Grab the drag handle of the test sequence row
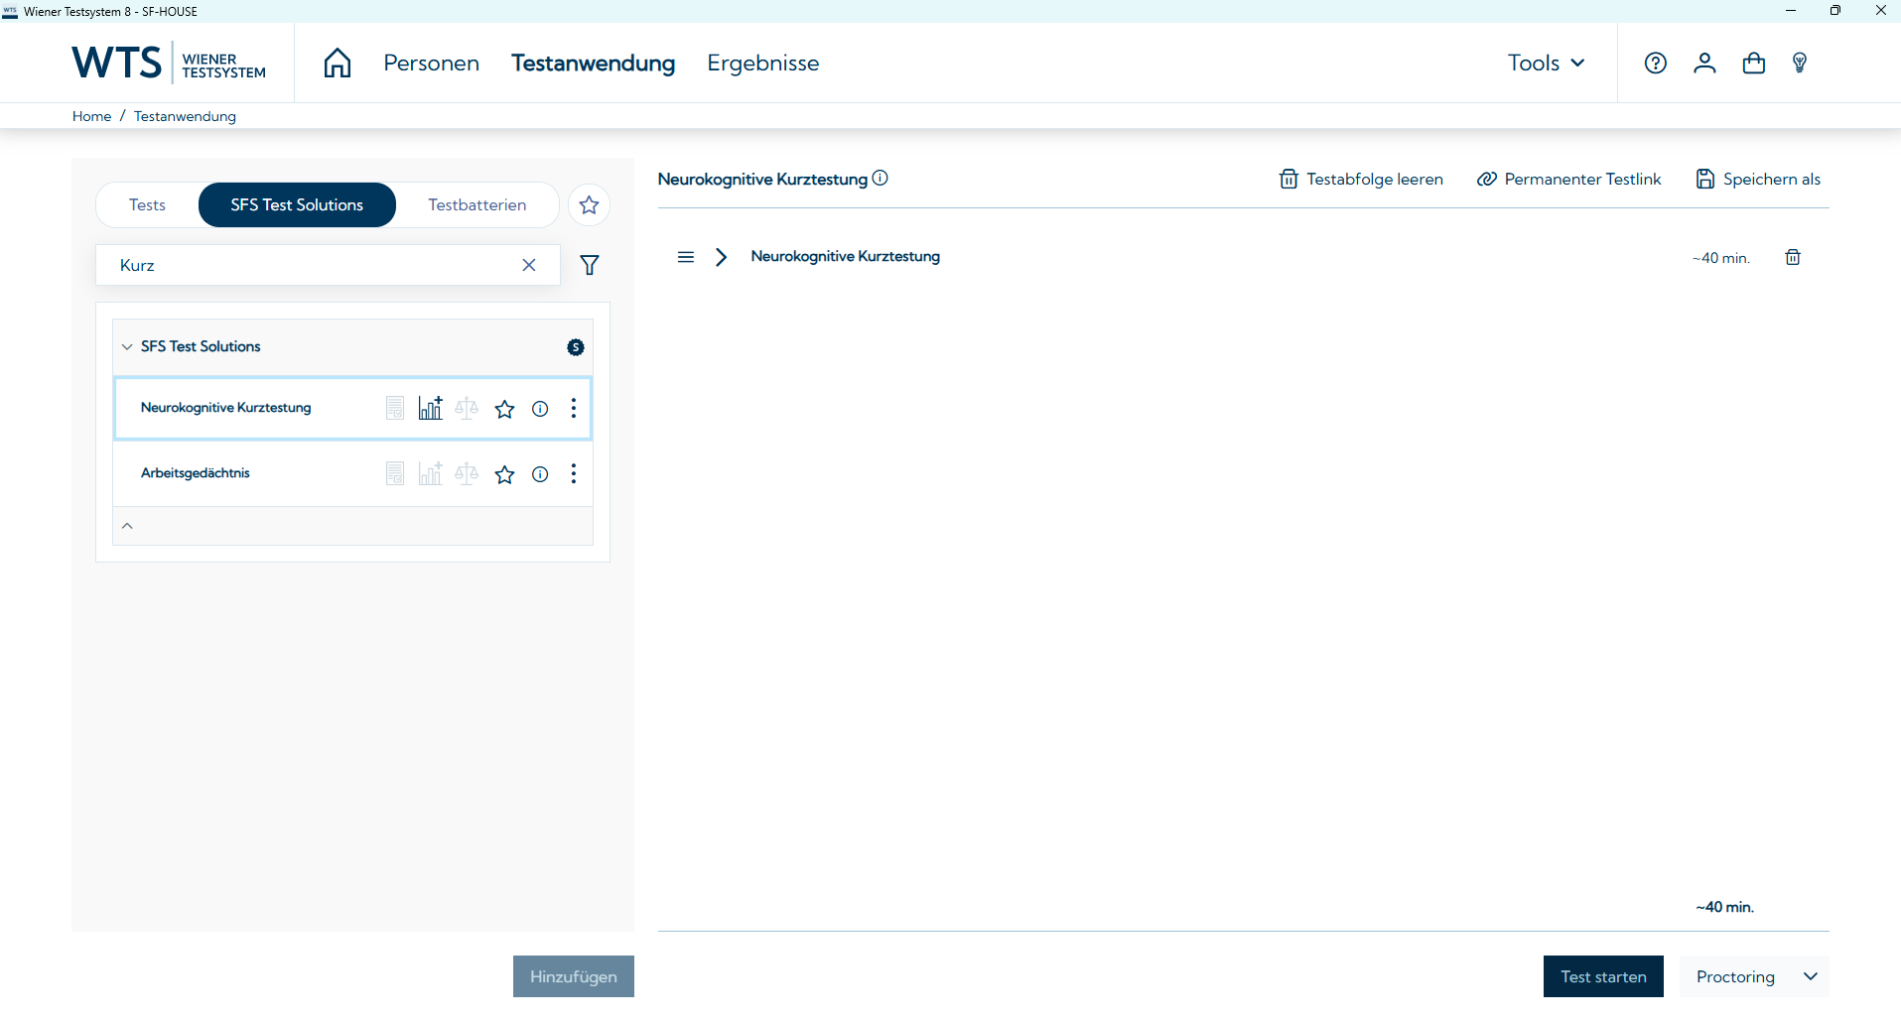Viewport: 1901px width, 1023px height. click(x=686, y=257)
